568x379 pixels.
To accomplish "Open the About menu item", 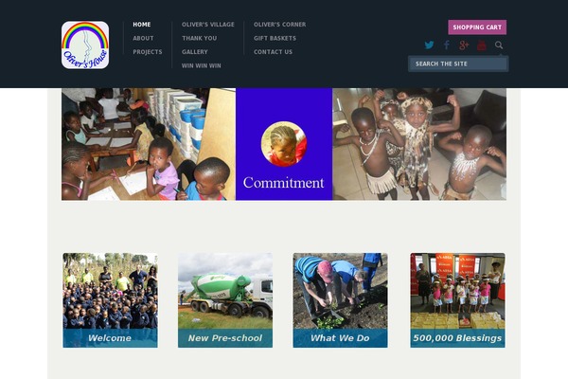I will coord(143,38).
